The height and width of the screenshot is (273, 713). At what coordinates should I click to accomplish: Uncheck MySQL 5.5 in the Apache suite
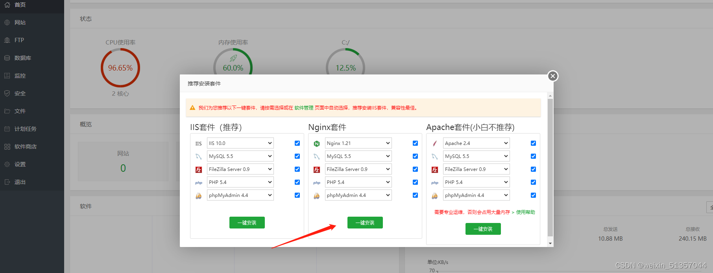[x=533, y=156]
